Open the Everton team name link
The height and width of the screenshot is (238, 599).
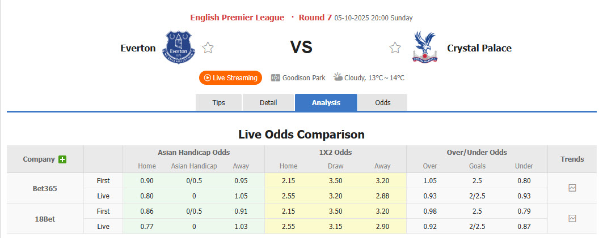coord(138,48)
